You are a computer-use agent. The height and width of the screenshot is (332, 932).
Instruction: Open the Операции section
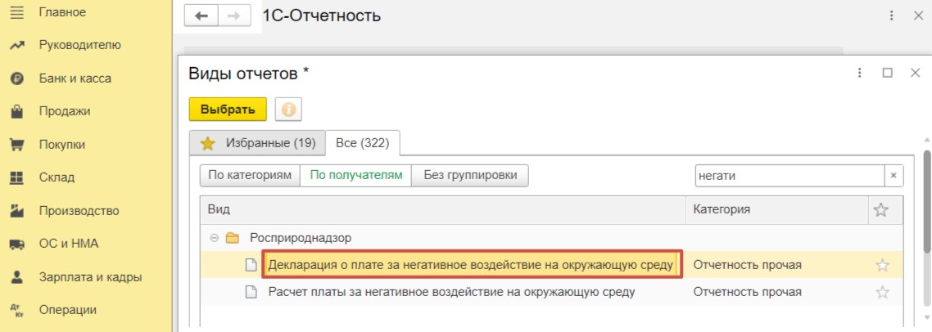pyautogui.click(x=68, y=310)
